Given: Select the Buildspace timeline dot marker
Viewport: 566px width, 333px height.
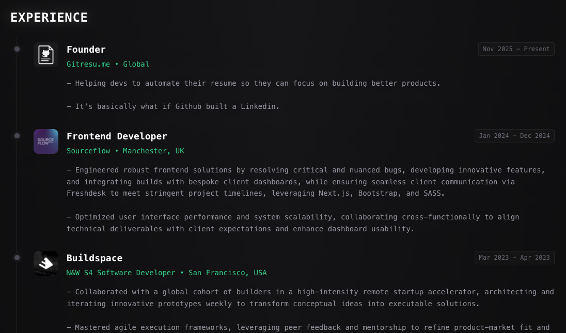Looking at the screenshot, I should tap(17, 258).
